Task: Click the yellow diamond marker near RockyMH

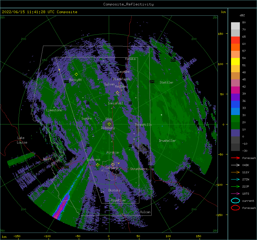Action: [x=76, y=74]
